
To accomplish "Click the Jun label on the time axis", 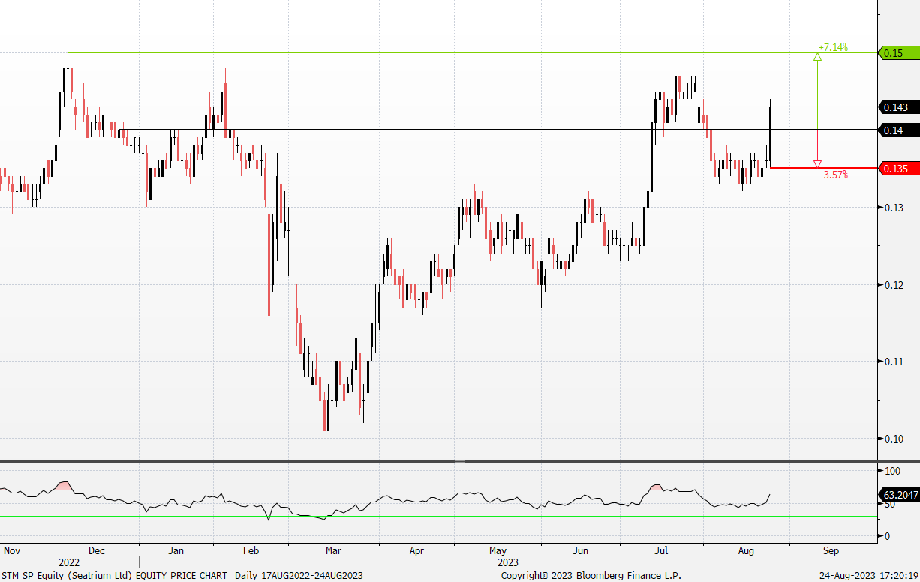I will click(x=580, y=550).
